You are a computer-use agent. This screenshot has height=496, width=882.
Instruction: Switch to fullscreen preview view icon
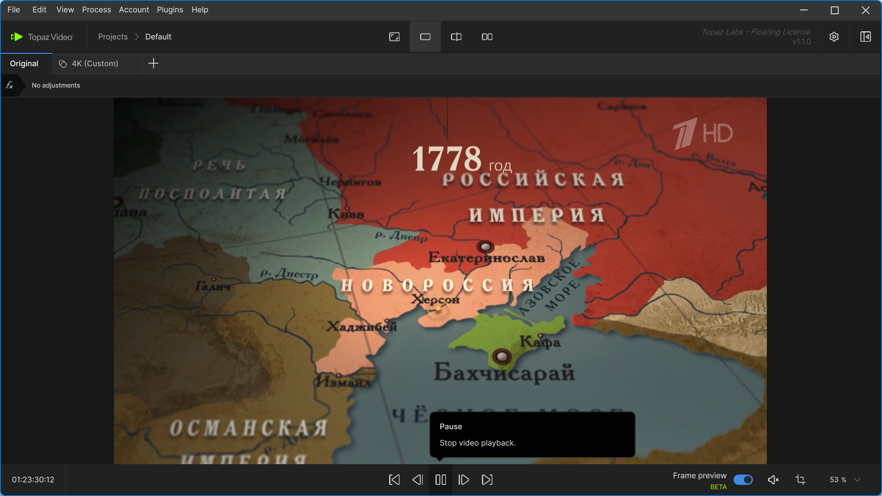pyautogui.click(x=394, y=37)
